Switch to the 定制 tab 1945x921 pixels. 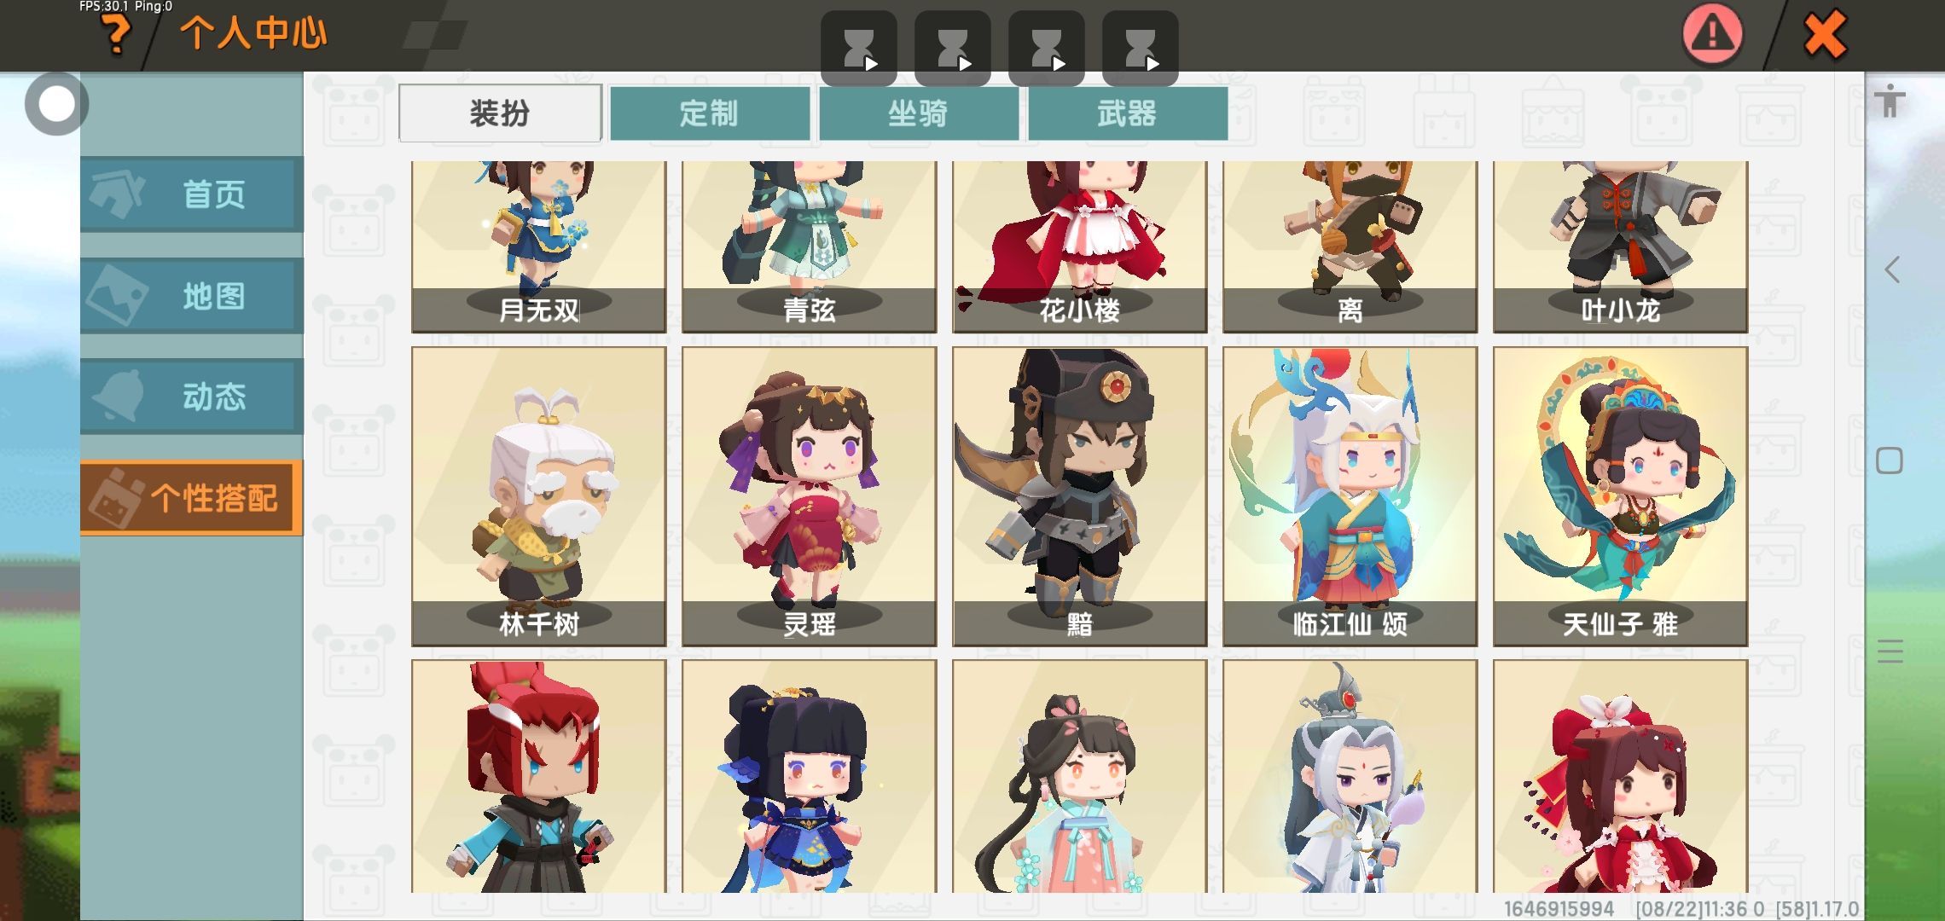710,113
